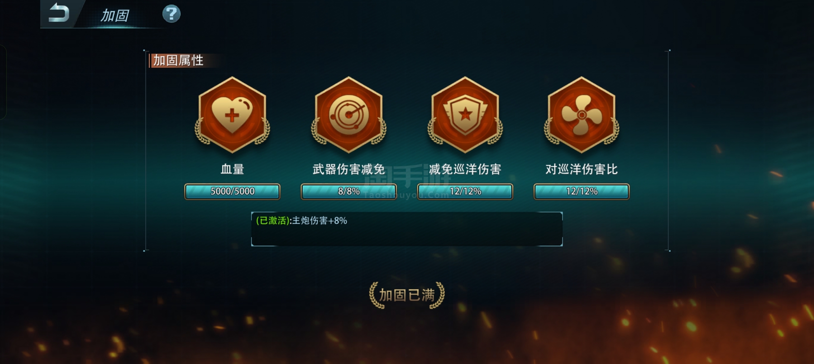The height and width of the screenshot is (364, 814).
Task: Select the radar weapon damage reduction icon
Action: click(349, 115)
